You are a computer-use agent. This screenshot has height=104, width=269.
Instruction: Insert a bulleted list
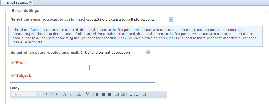coord(136,94)
